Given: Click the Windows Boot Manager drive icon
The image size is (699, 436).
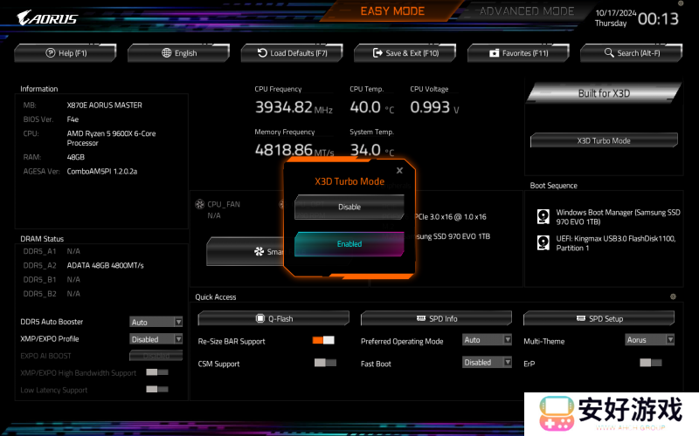Looking at the screenshot, I should (x=543, y=215).
